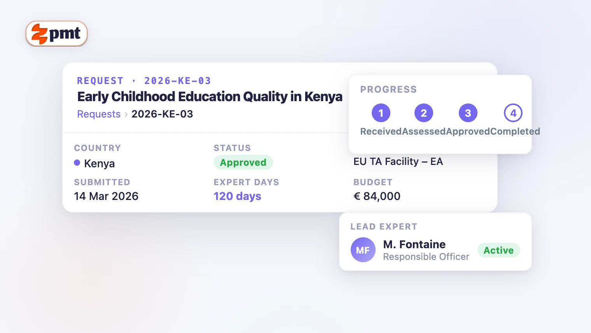Click the 14 Mar 2026 submitted date
The image size is (591, 333).
pyautogui.click(x=106, y=196)
